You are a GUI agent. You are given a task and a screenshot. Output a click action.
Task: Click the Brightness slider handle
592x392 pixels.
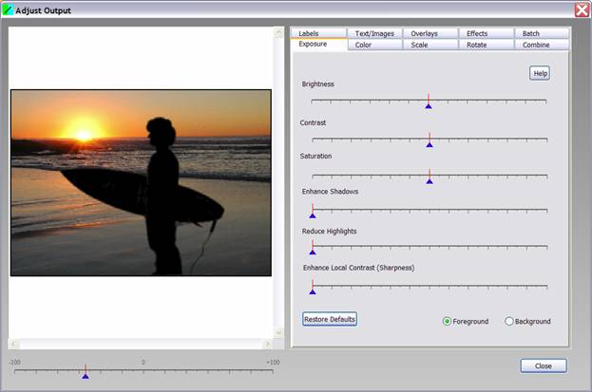[x=429, y=106]
